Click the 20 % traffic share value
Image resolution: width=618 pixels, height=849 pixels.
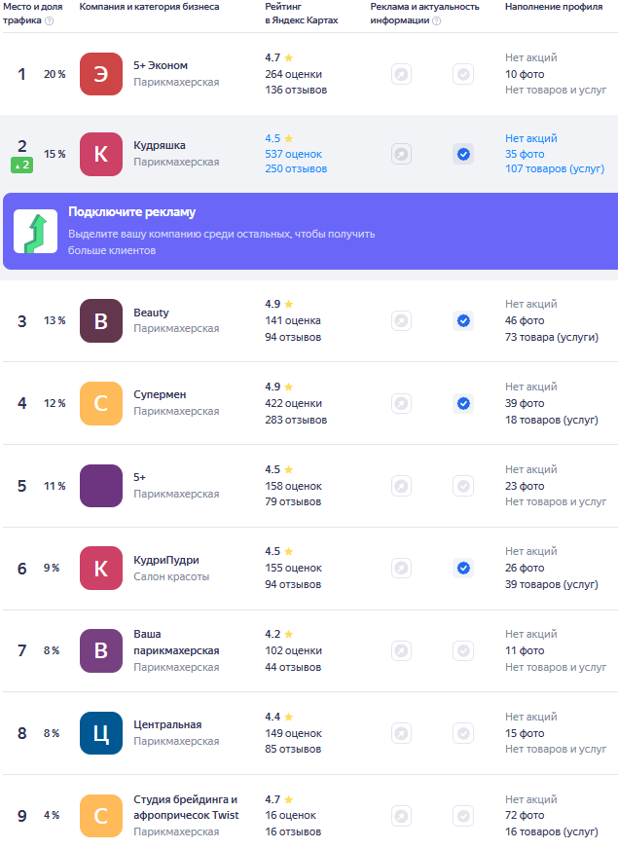(x=55, y=74)
